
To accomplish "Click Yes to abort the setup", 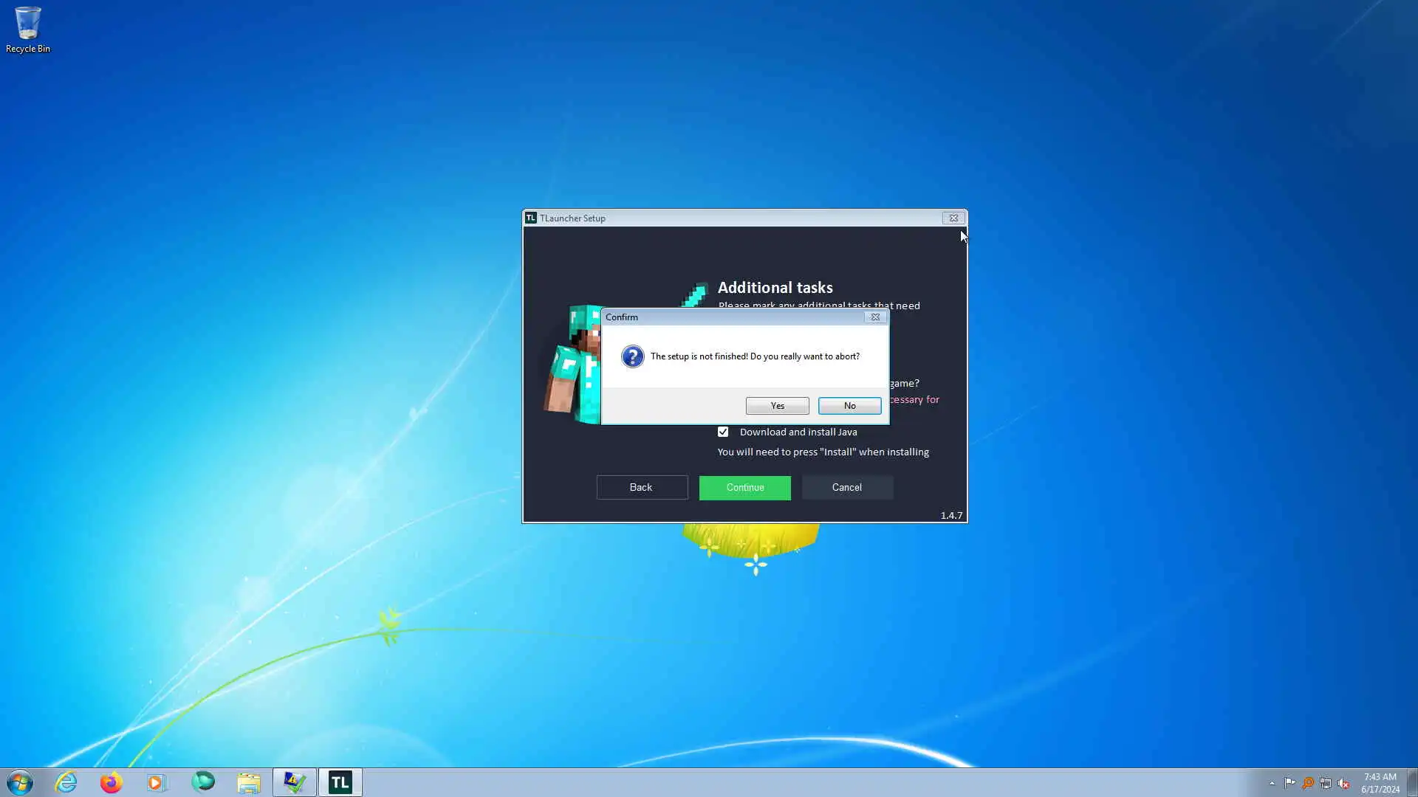I will point(777,406).
